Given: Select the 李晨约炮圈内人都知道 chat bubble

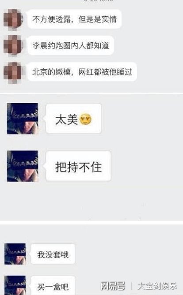Looking at the screenshot, I should pyautogui.click(x=71, y=45).
